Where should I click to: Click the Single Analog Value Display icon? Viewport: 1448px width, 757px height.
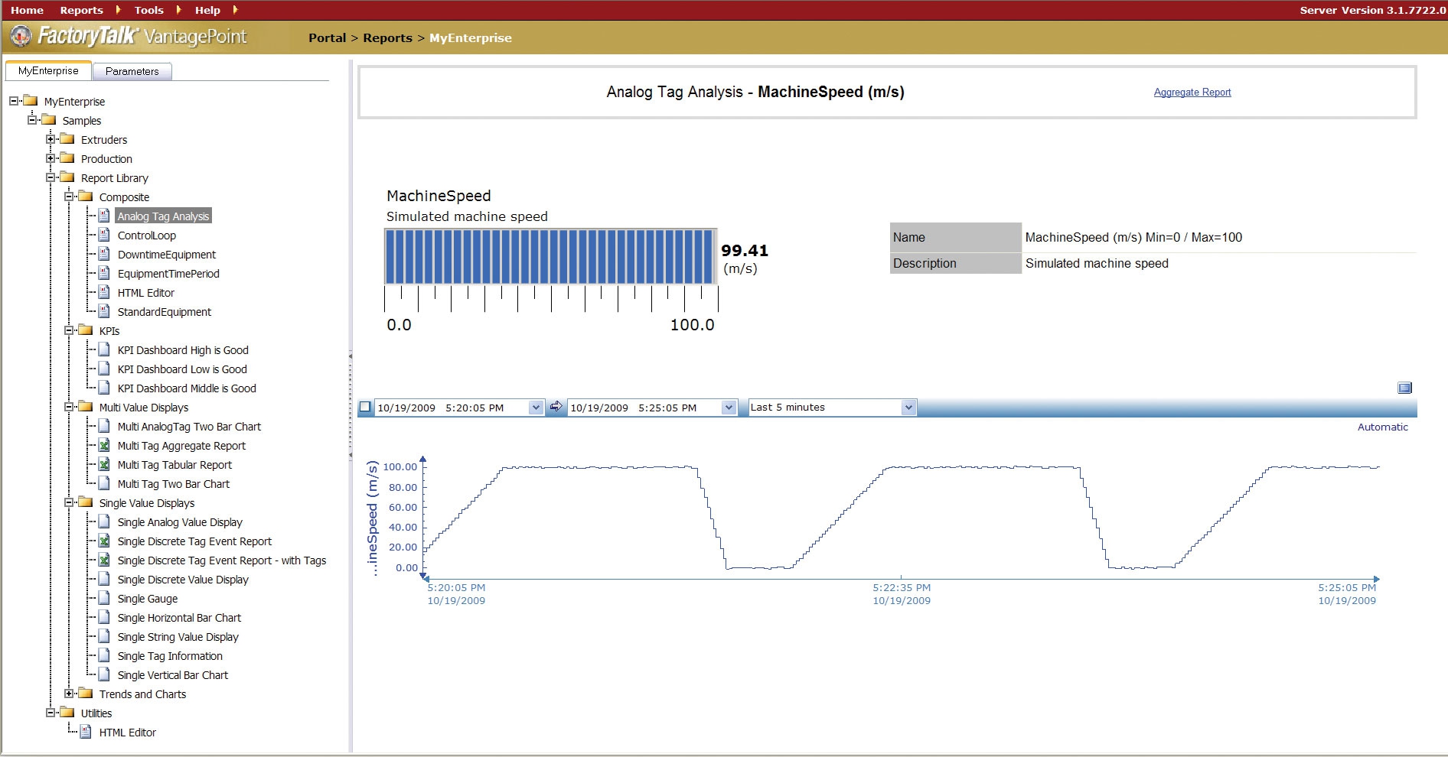coord(104,521)
